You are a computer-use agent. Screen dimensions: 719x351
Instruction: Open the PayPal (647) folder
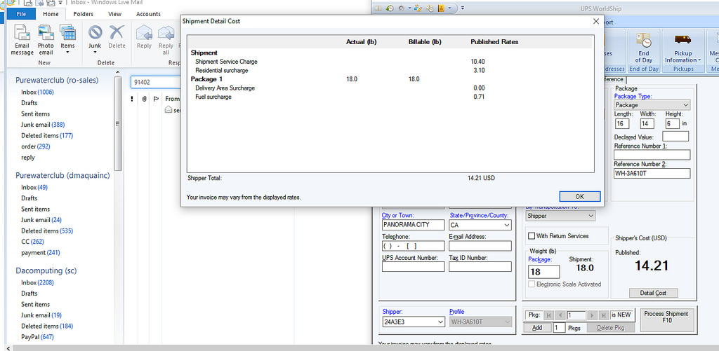[38, 337]
